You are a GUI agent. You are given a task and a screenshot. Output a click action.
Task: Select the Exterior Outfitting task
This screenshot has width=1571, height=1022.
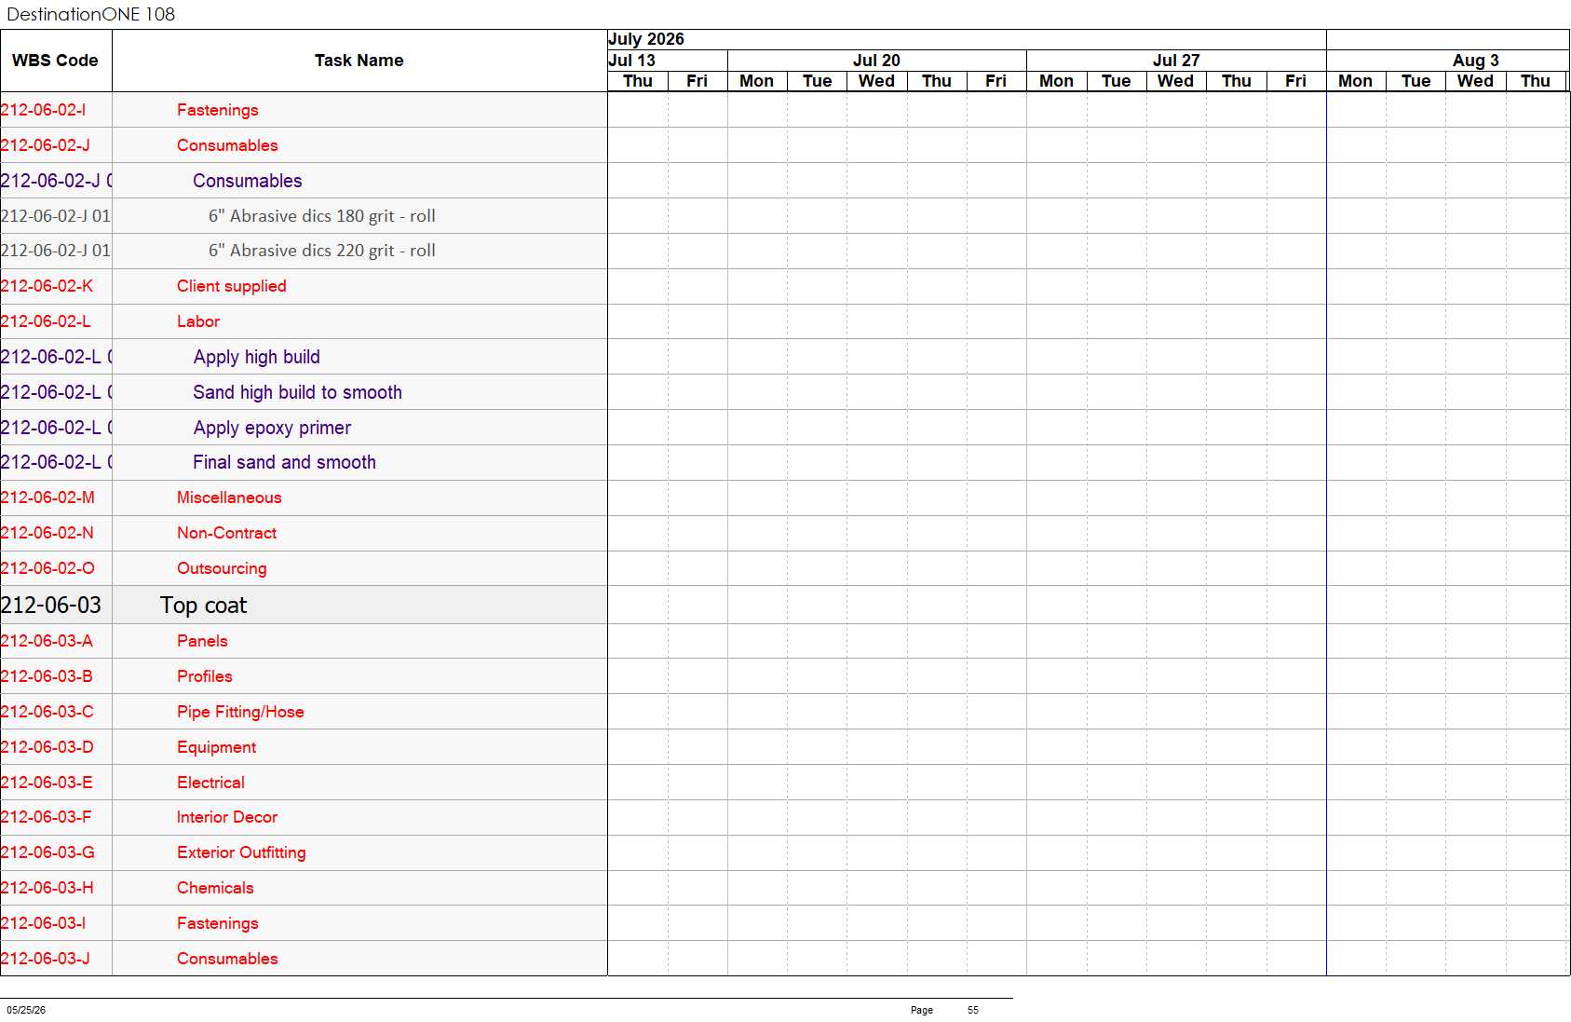(241, 852)
